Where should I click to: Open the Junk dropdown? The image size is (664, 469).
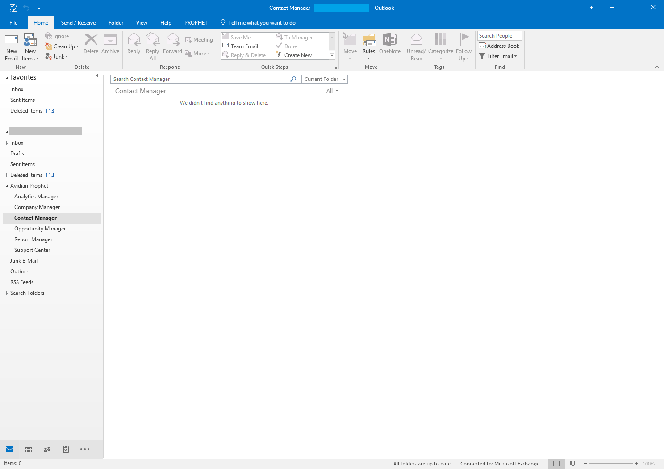pyautogui.click(x=57, y=57)
